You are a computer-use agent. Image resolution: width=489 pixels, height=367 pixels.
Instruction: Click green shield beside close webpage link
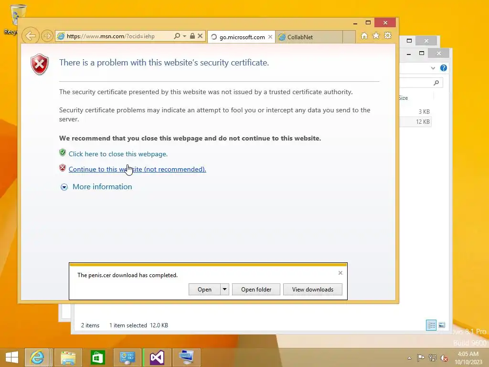pos(63,152)
